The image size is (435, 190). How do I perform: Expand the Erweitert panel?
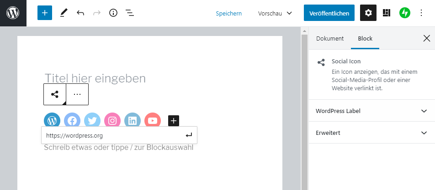point(372,133)
